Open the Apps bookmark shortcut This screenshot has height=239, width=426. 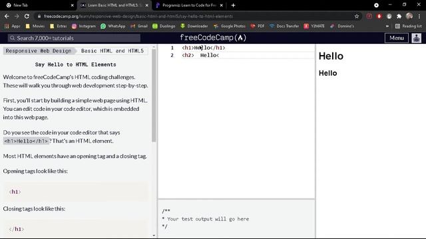(12, 26)
